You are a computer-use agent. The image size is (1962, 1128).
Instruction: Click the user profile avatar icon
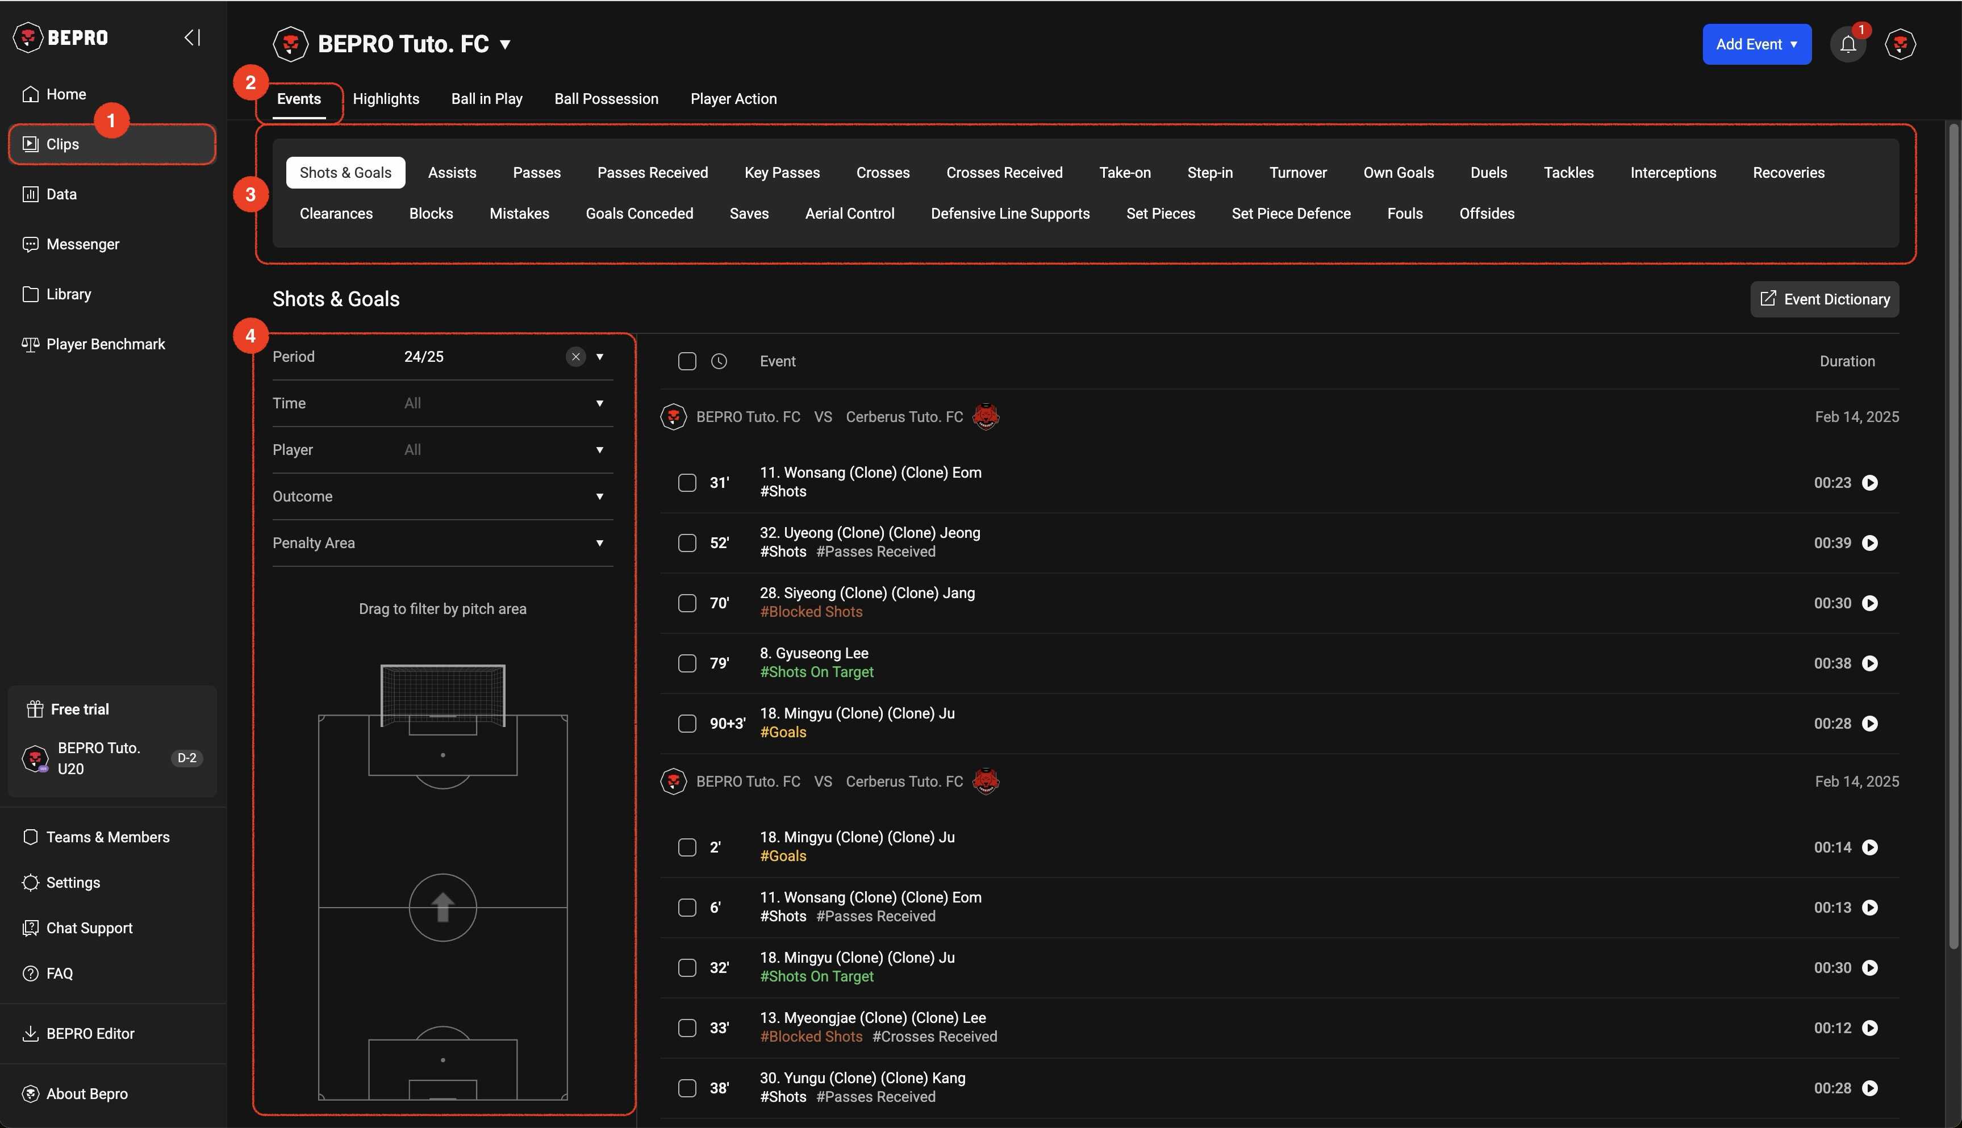pyautogui.click(x=1900, y=44)
